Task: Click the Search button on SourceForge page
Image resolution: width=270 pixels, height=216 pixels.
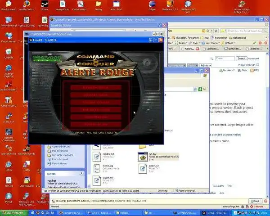Action: pyautogui.click(x=241, y=58)
